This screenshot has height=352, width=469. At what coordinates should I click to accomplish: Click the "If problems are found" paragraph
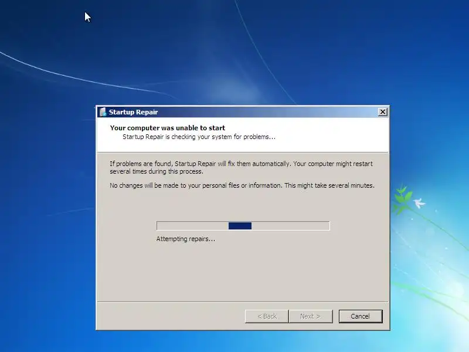click(241, 168)
